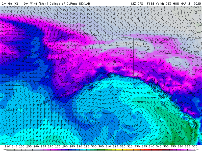This screenshot has height=151, width=202.
Task: Click the 295 color scale label
Action: [87, 146]
